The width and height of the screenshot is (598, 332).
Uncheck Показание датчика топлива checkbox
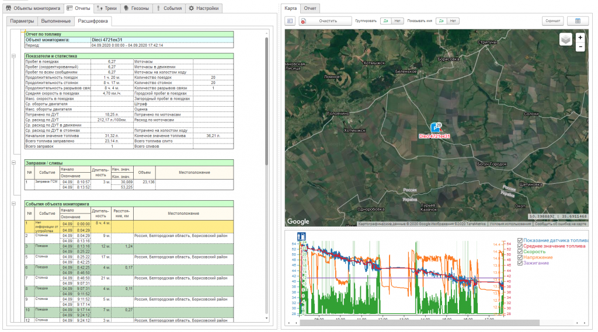coord(520,240)
